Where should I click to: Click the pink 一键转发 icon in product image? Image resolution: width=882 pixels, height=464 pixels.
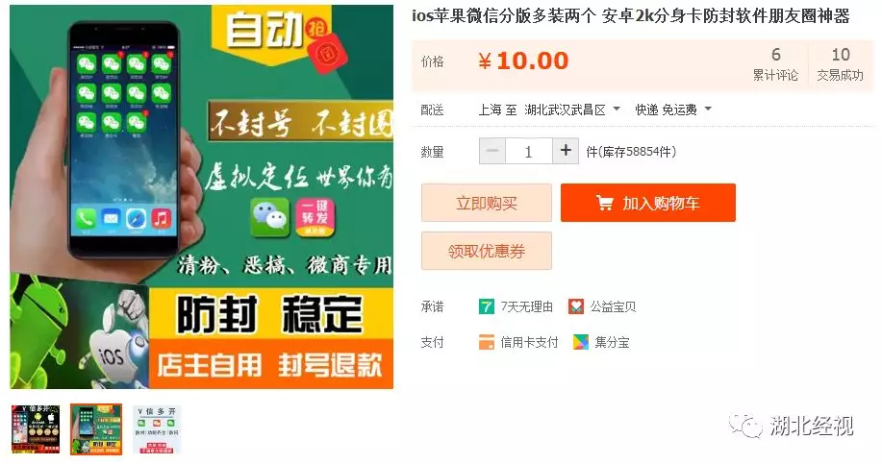point(315,218)
